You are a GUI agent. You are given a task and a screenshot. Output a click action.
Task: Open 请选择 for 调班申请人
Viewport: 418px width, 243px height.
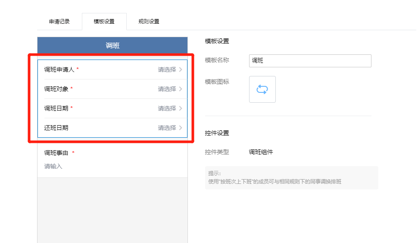point(167,69)
